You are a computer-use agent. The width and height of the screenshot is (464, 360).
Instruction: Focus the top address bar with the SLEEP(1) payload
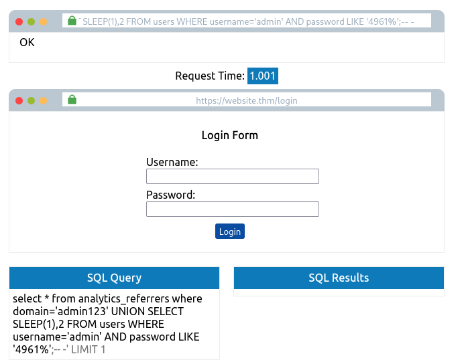point(247,21)
